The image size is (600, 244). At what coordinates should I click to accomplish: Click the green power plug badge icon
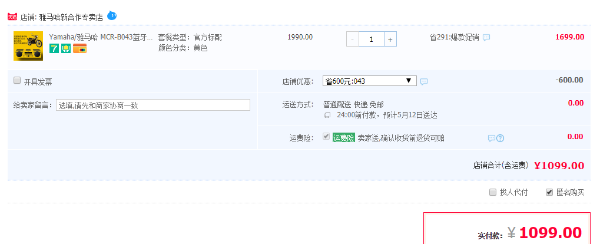[x=66, y=48]
